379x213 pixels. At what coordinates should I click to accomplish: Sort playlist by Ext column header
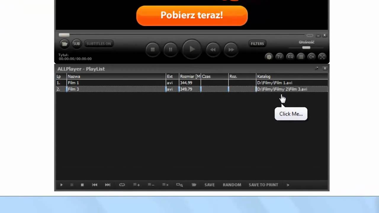coord(172,76)
